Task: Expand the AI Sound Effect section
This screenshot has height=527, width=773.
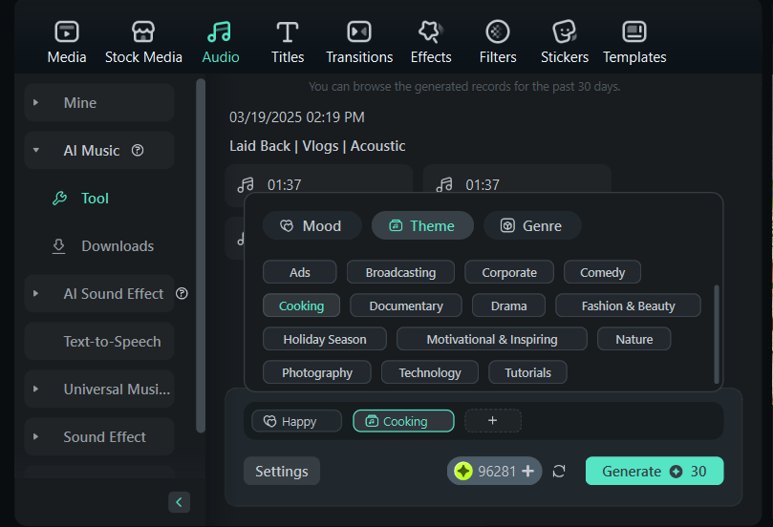Action: tap(35, 293)
